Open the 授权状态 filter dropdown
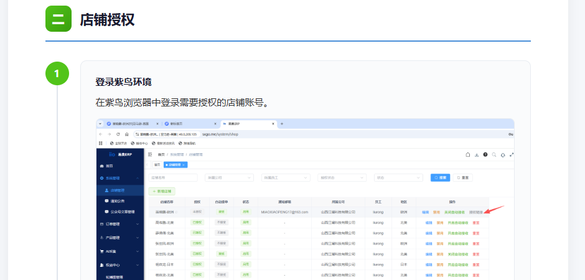The width and height of the screenshot is (585, 280). (342, 178)
